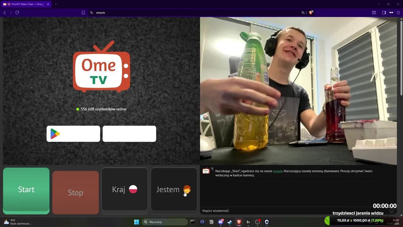Image resolution: width=403 pixels, height=227 pixels.
Task: Open Steam from the taskbar
Action: click(x=230, y=222)
